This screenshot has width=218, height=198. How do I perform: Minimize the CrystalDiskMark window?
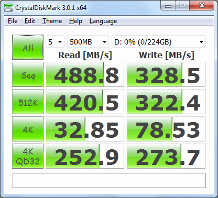coord(168,6)
